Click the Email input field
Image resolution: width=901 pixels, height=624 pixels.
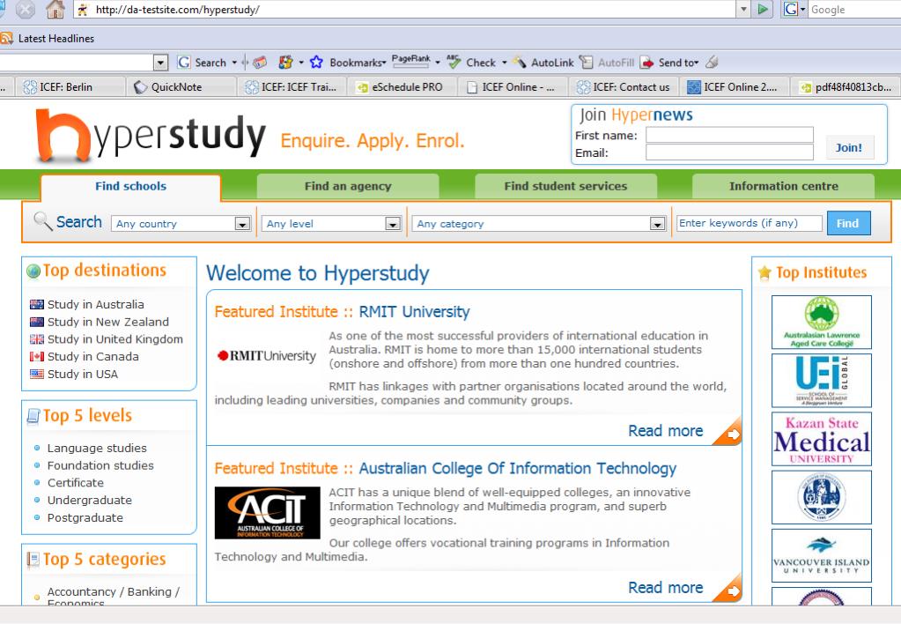coord(729,152)
